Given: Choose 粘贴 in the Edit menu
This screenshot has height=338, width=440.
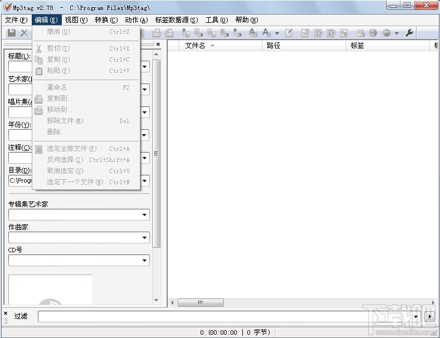Looking at the screenshot, I should 86,71.
